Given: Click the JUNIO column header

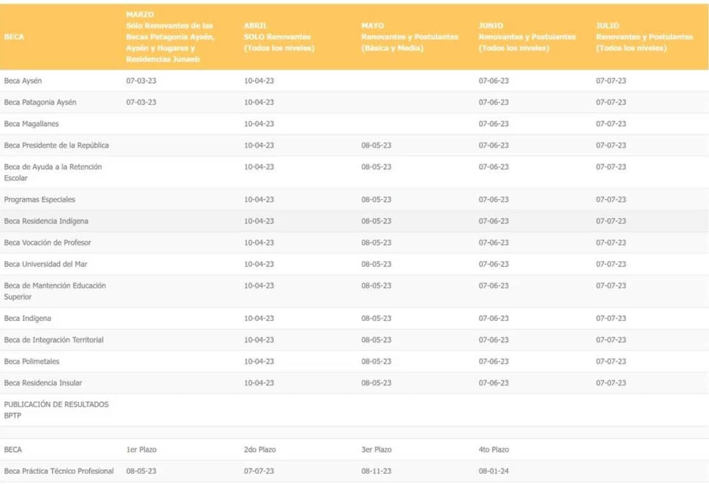Looking at the screenshot, I should tap(527, 37).
